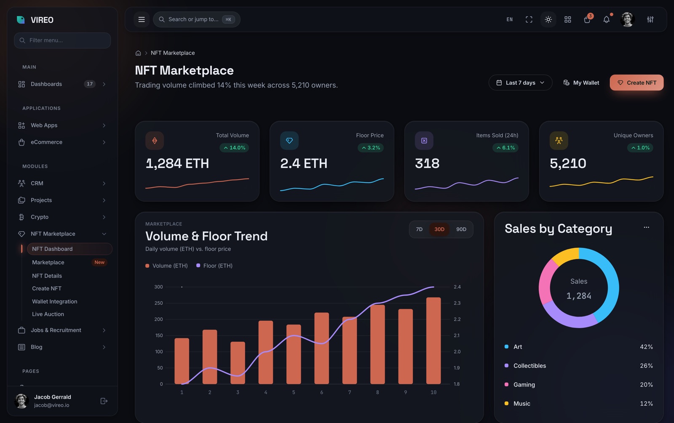Open NFT Details submenu item
The height and width of the screenshot is (423, 674).
click(70, 276)
